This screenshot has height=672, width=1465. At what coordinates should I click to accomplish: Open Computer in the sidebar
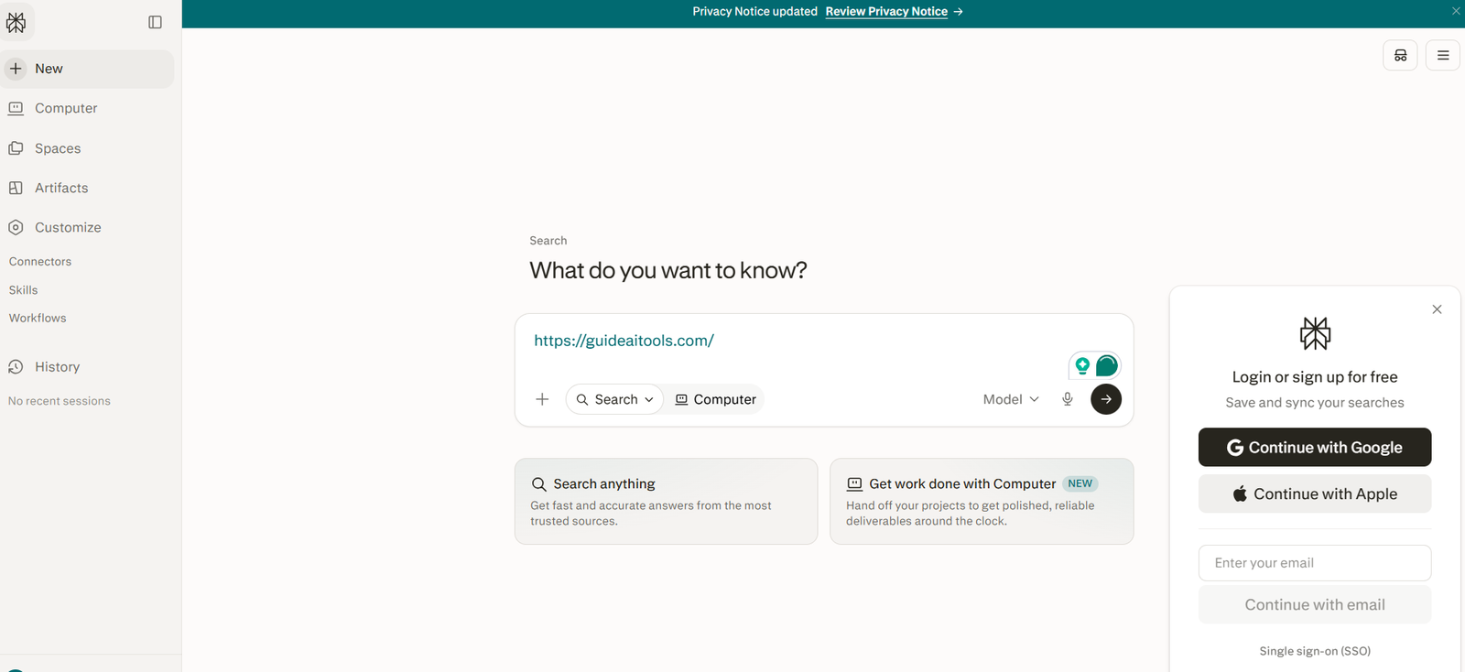(x=87, y=108)
